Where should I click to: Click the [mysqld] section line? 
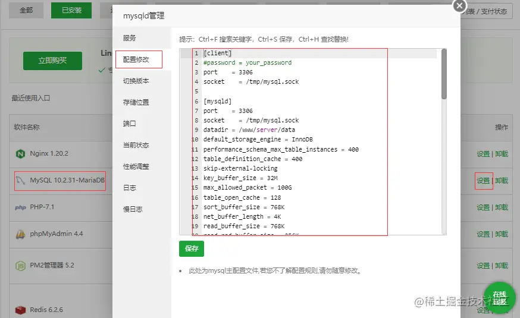218,102
